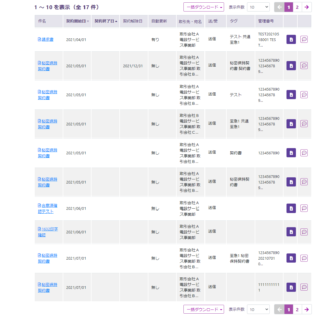Download the row with only the 秘密保持契約書 tag
318x316 pixels.
[291, 182]
